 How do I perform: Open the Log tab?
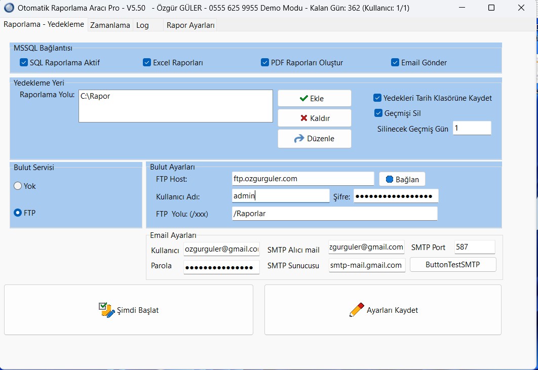pyautogui.click(x=142, y=25)
